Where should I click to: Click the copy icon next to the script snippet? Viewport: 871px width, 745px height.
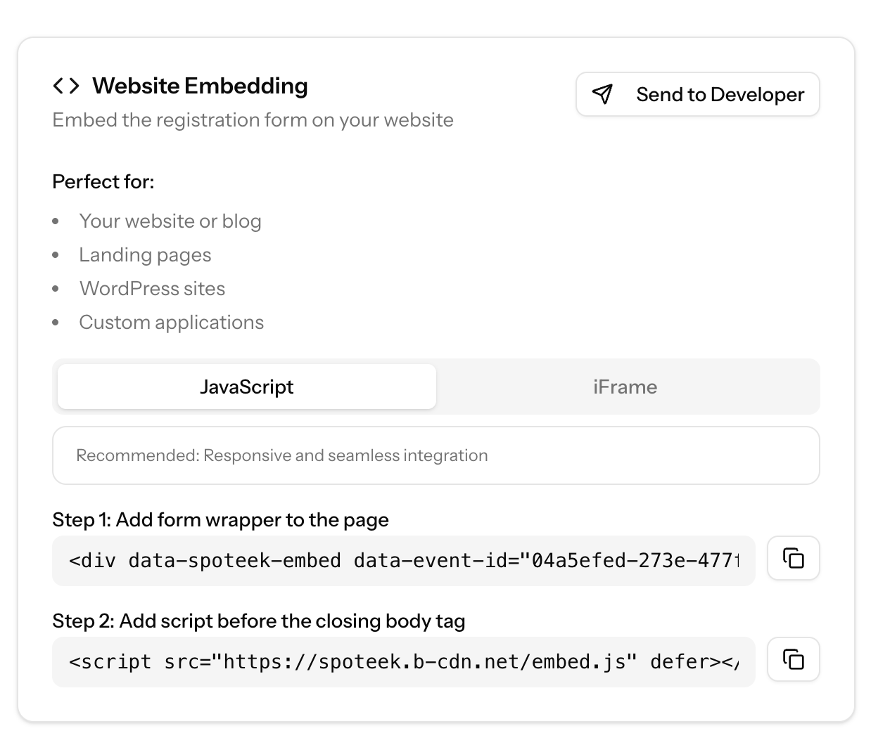tap(793, 659)
